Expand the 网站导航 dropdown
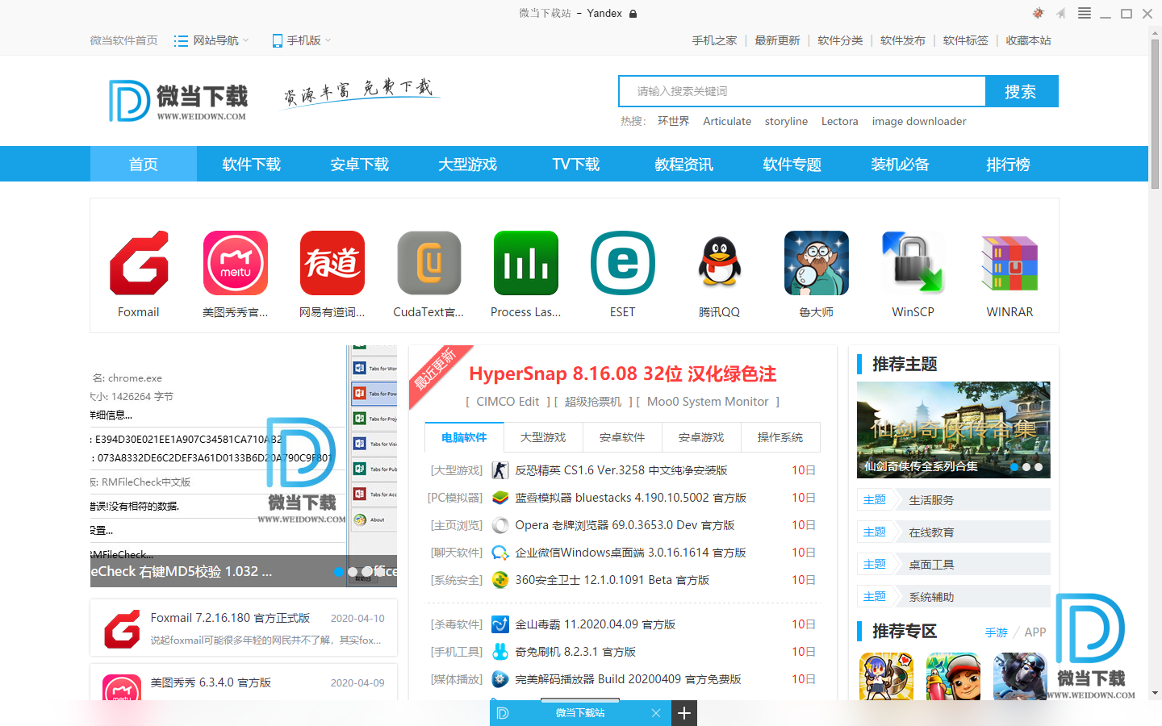 pyautogui.click(x=211, y=40)
